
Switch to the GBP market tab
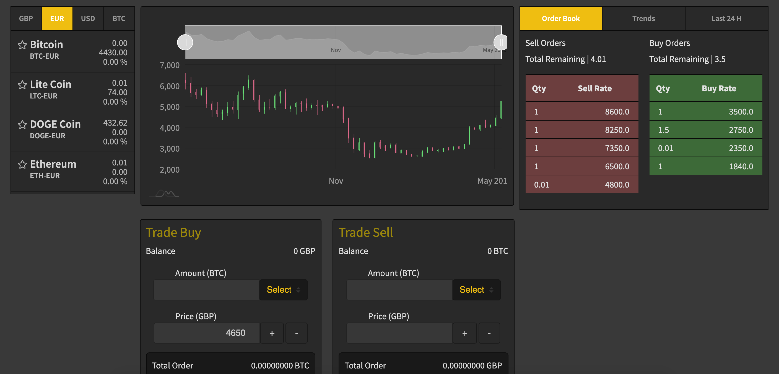point(26,18)
